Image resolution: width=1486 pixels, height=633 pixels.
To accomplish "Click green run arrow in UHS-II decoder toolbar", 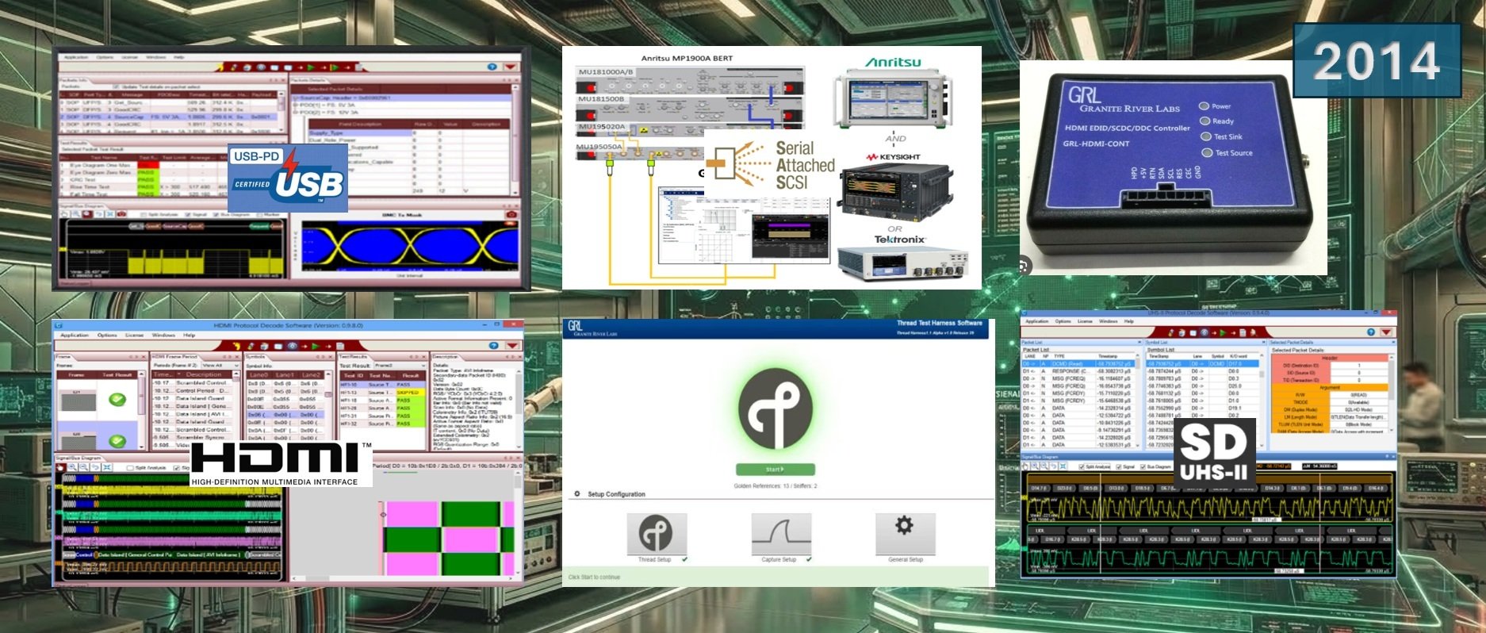I will pyautogui.click(x=1222, y=332).
